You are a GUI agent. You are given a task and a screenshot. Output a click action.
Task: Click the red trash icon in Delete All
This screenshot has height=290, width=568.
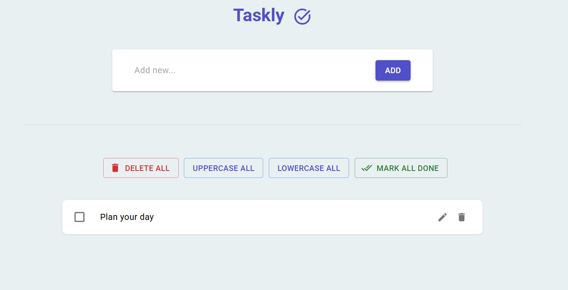click(115, 168)
